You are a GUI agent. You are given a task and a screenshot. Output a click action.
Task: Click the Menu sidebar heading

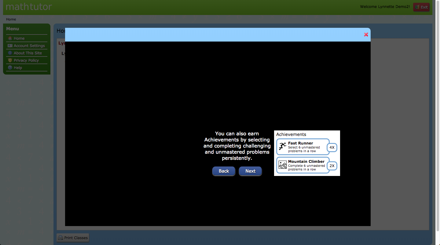[x=13, y=29]
